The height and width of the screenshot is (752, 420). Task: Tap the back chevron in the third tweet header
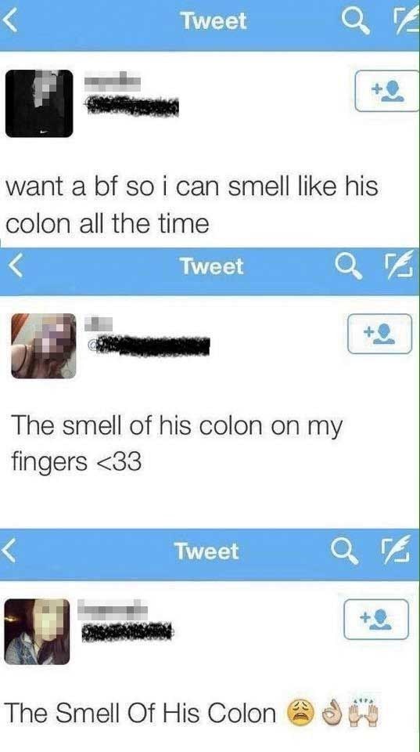click(8, 551)
